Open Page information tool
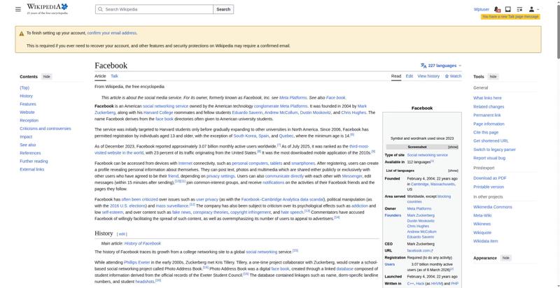This screenshot has width=560, height=288. click(489, 124)
